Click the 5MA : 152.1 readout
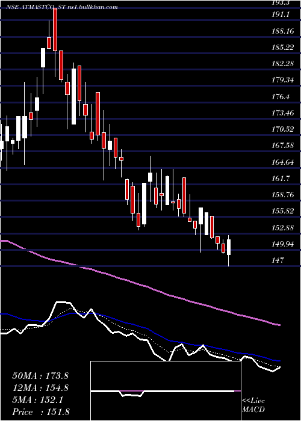 (x=38, y=400)
